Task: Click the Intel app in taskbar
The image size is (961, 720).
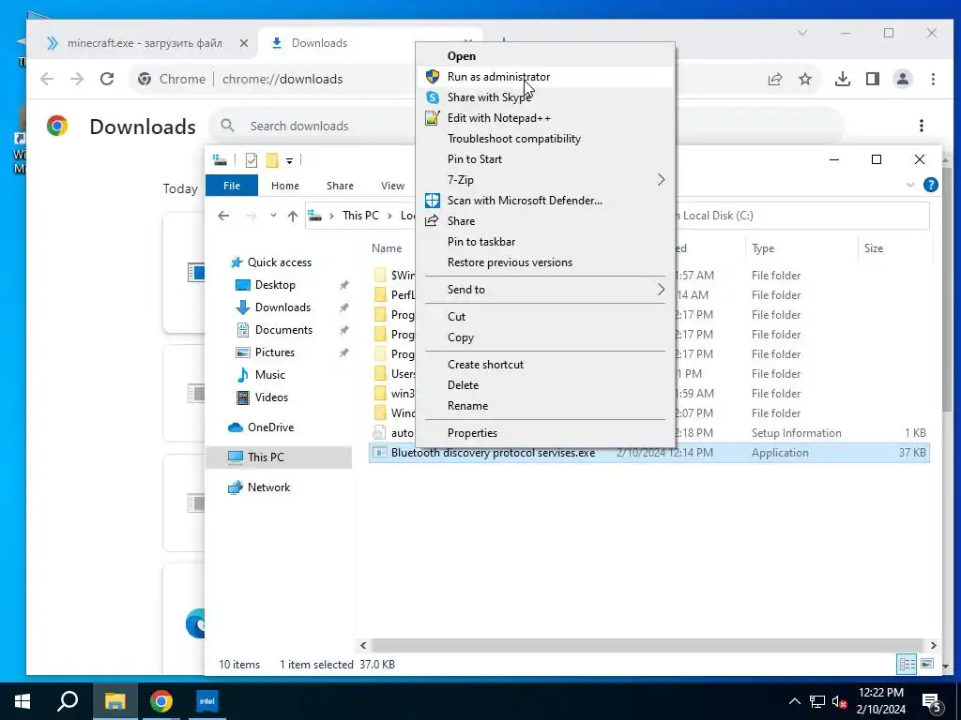Action: [207, 701]
